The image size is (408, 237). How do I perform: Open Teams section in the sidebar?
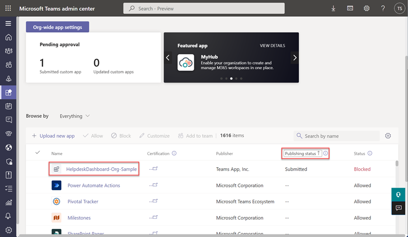tap(9, 51)
